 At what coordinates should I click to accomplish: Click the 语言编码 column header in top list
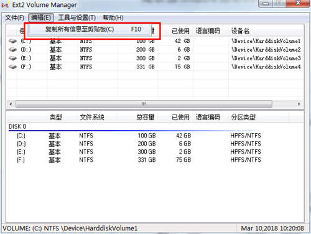tap(211, 31)
